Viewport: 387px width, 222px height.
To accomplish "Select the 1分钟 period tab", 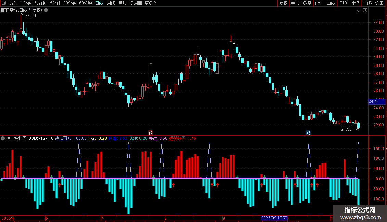I will pos(26,3).
